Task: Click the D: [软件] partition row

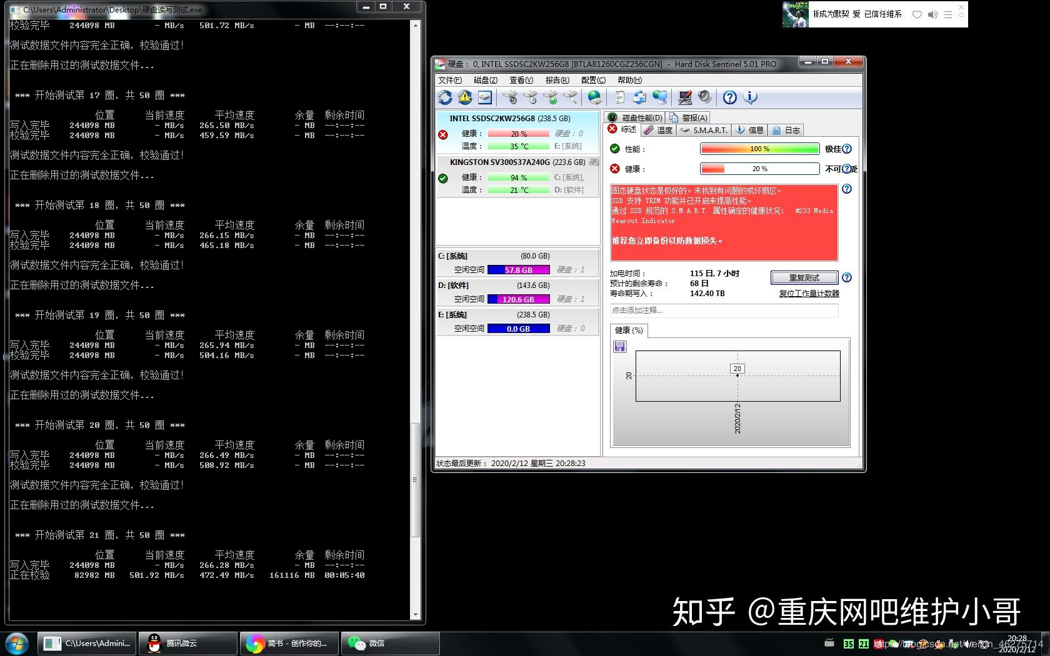Action: (x=517, y=292)
